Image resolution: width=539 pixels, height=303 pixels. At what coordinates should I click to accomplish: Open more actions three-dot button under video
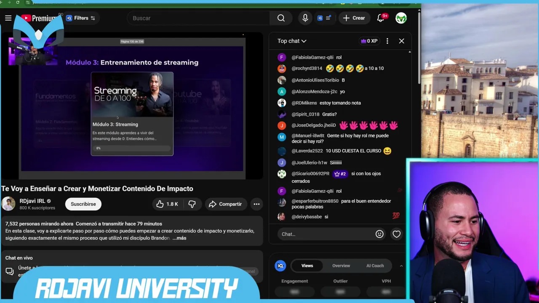click(x=256, y=204)
